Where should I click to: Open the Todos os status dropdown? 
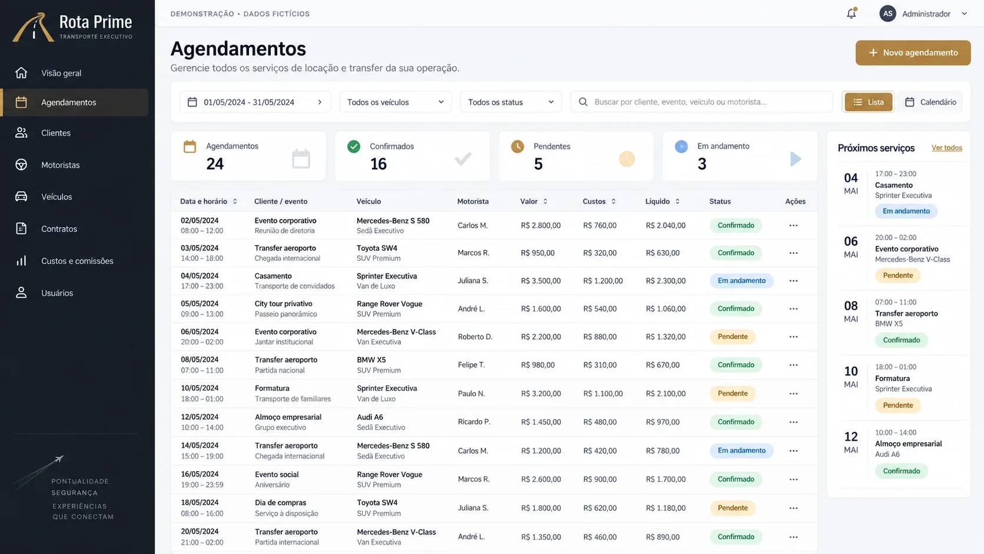(x=511, y=102)
